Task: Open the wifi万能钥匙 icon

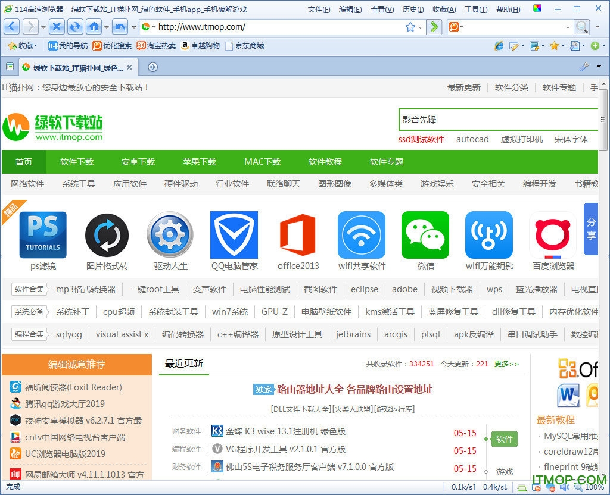Action: click(x=489, y=234)
